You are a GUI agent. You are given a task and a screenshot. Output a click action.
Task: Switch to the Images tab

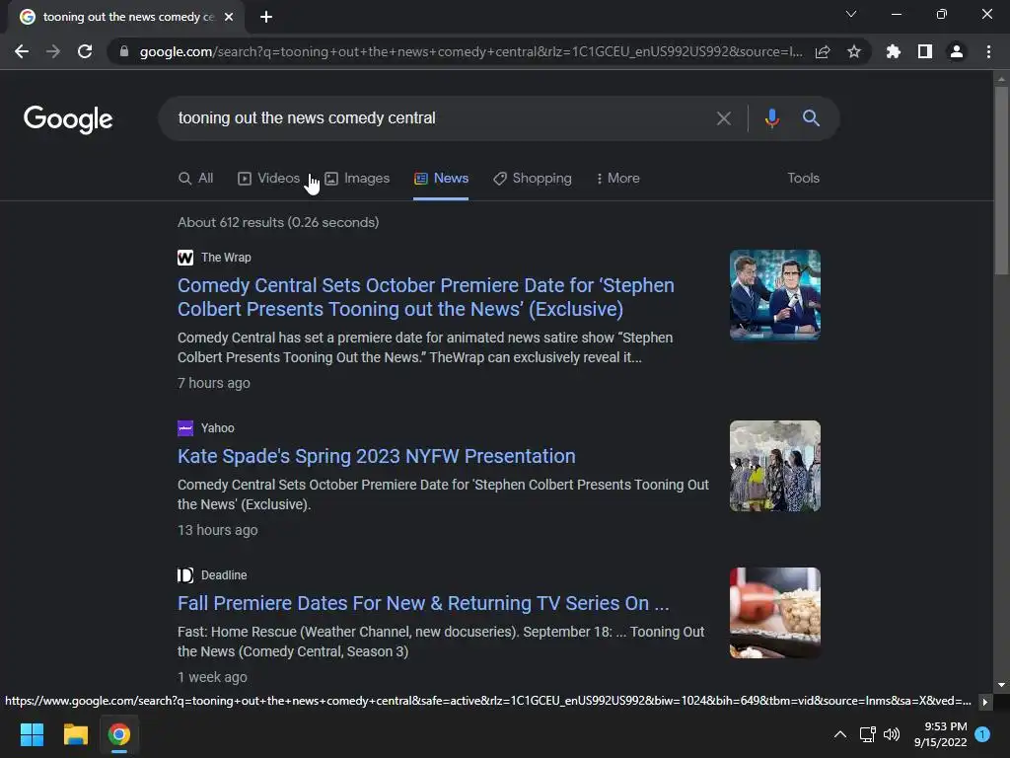pos(357,179)
